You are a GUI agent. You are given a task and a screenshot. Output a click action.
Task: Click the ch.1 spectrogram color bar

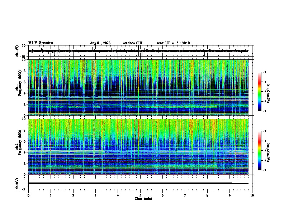pyautogui.click(x=260, y=92)
